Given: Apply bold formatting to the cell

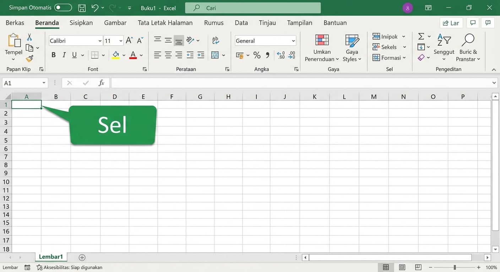Looking at the screenshot, I should (x=53, y=55).
